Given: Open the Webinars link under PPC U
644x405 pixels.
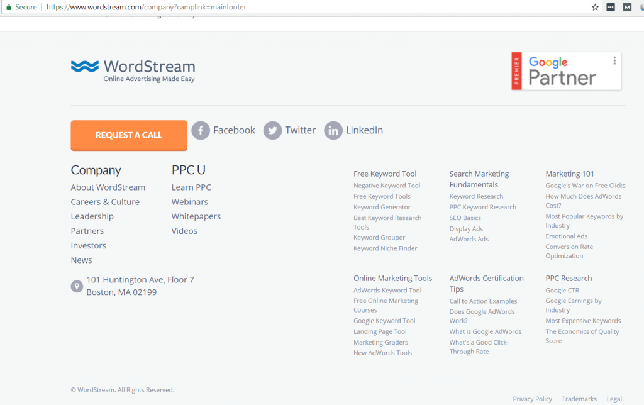Looking at the screenshot, I should click(x=189, y=202).
